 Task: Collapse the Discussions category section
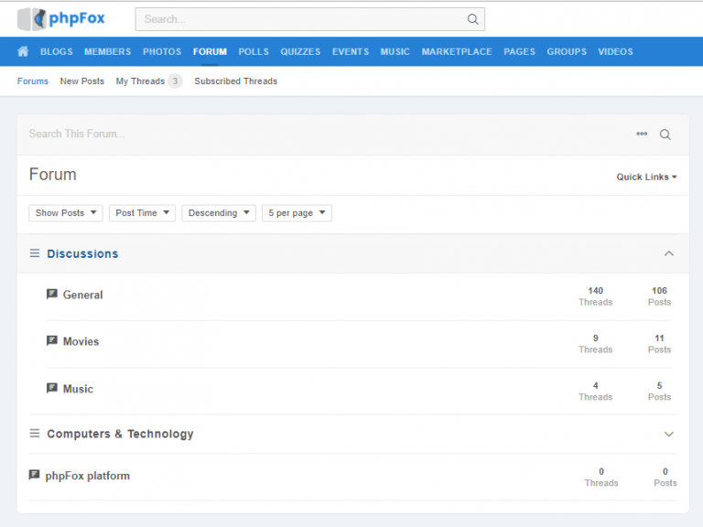point(668,253)
